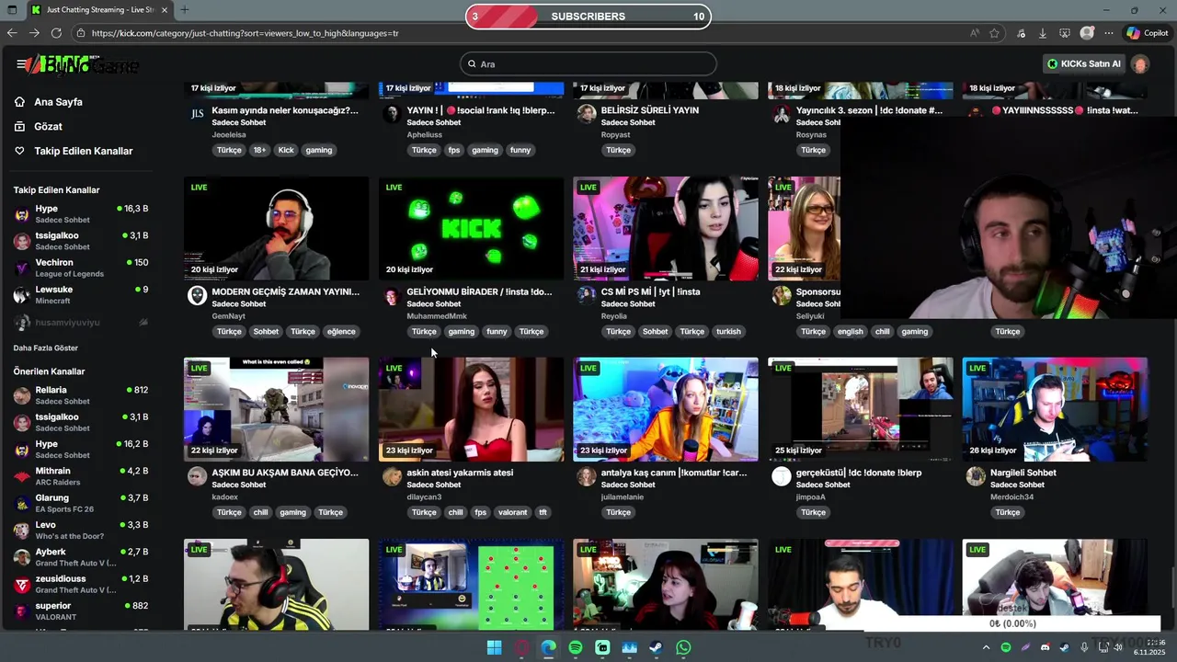Open the Copilot sidebar
The image size is (1177, 662).
[x=1147, y=33]
